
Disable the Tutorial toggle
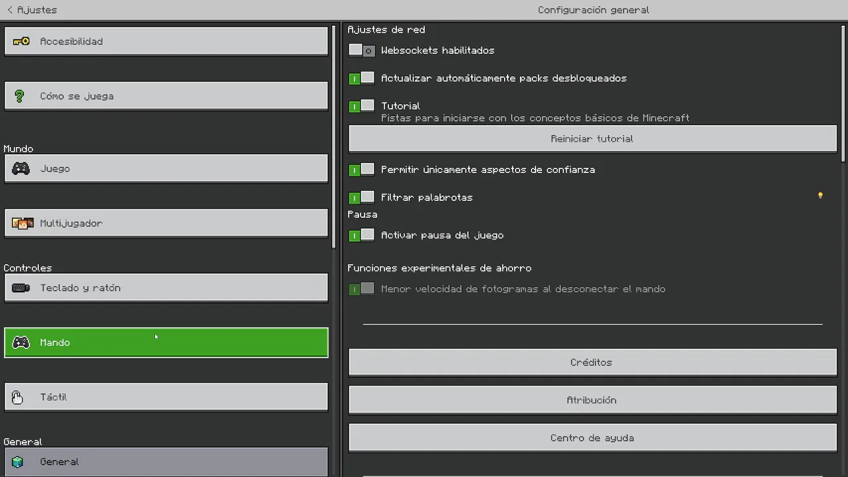362,106
